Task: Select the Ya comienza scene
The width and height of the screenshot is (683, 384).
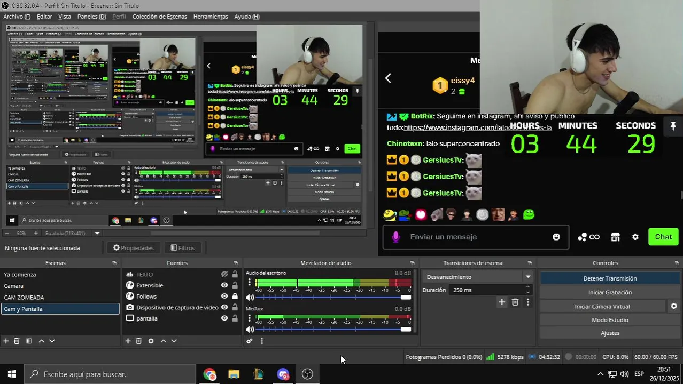Action: coord(60,274)
